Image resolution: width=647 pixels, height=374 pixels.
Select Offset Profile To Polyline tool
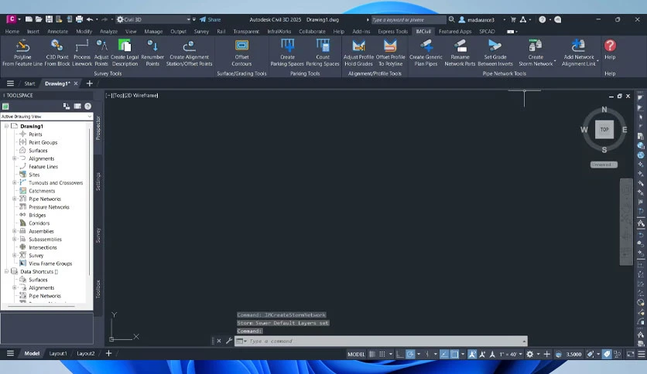[390, 53]
